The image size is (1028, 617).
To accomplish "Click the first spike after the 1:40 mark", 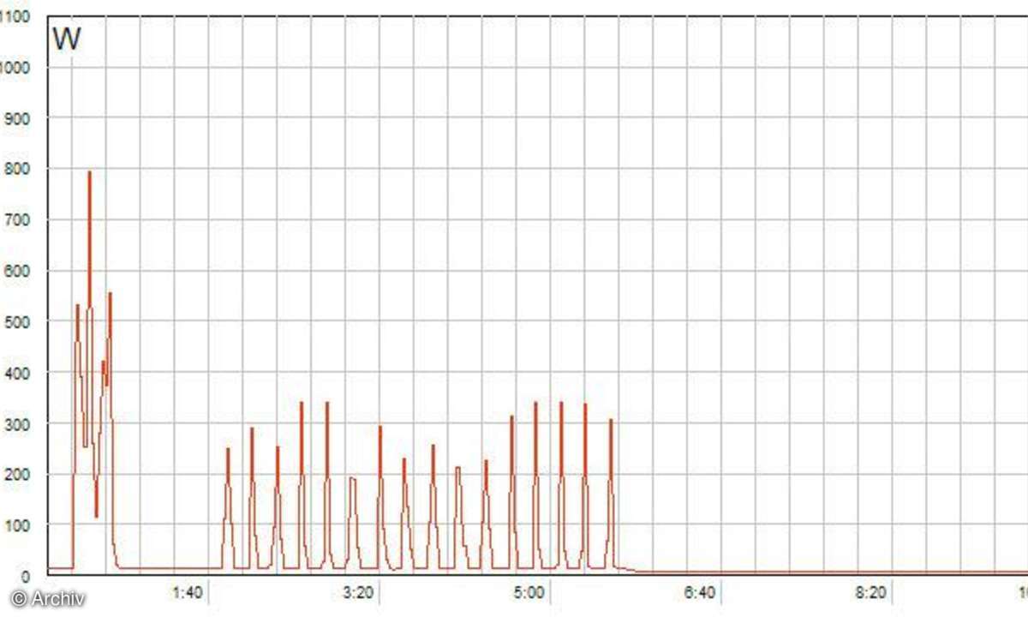I will [228, 451].
